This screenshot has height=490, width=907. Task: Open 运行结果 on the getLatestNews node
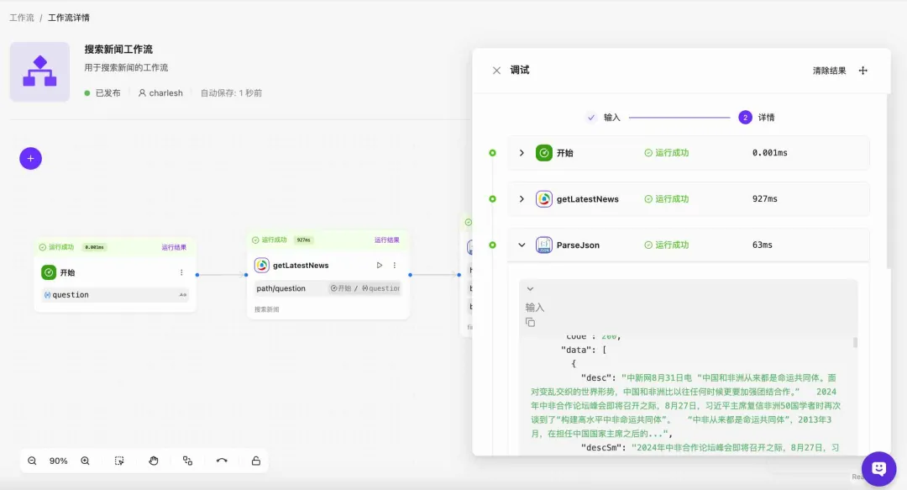point(386,240)
